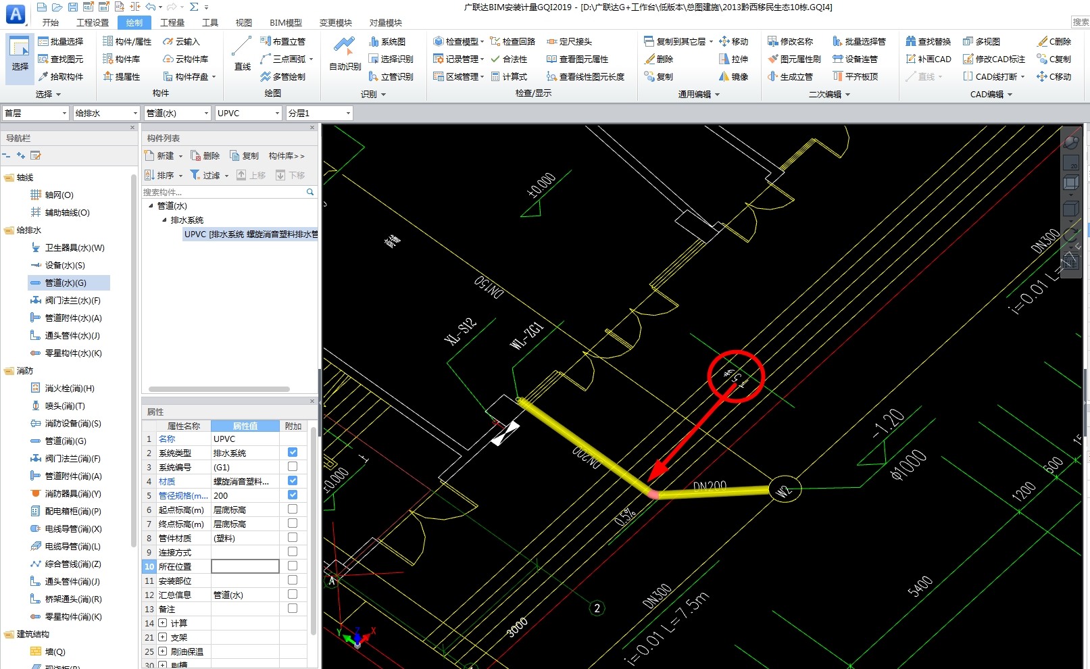Expand the 计算 property group

(x=163, y=622)
